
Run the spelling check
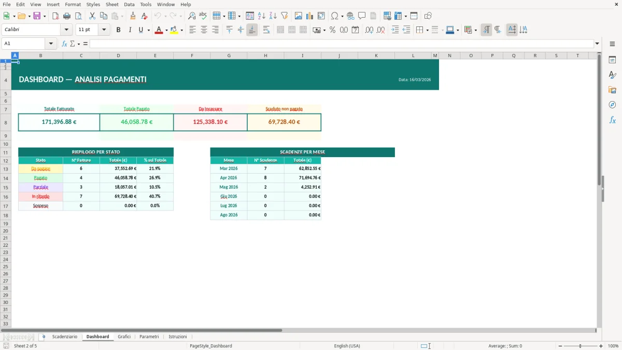point(203,16)
